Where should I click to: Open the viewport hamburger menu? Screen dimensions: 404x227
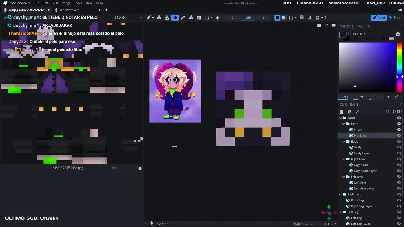(x=333, y=26)
